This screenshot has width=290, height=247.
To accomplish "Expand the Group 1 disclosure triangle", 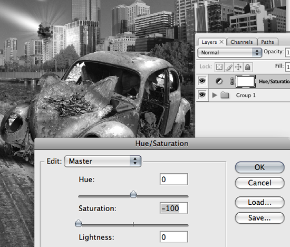I will coord(215,95).
